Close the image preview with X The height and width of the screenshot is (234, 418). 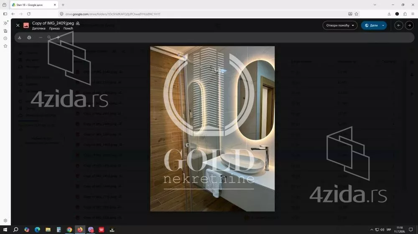point(18,25)
